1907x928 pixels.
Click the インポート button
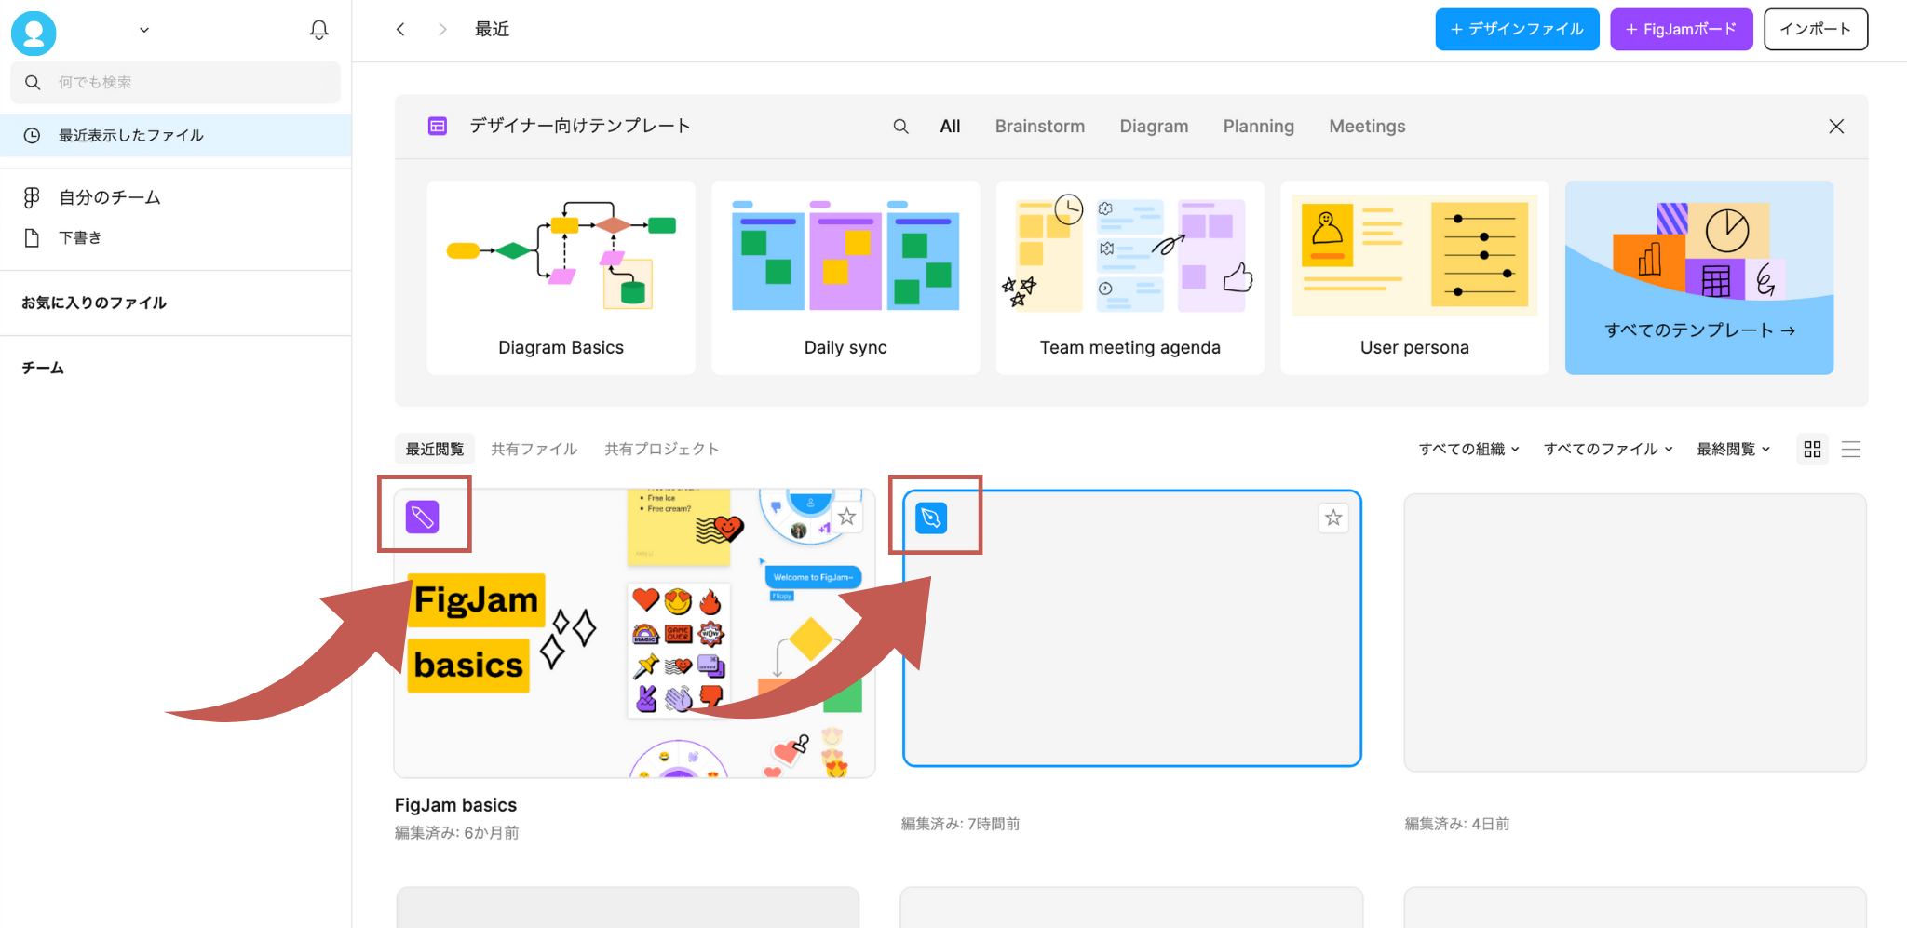coord(1815,29)
